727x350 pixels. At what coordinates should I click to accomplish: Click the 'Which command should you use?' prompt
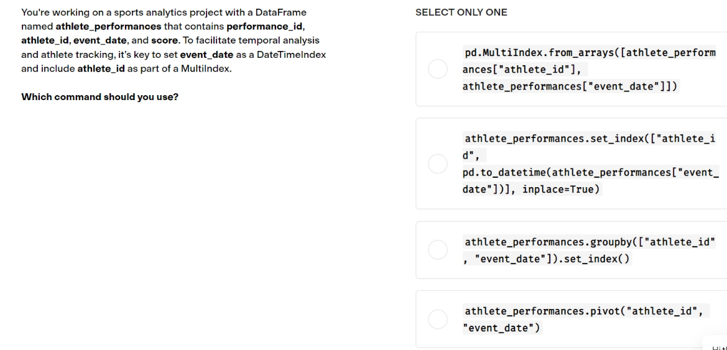click(100, 98)
